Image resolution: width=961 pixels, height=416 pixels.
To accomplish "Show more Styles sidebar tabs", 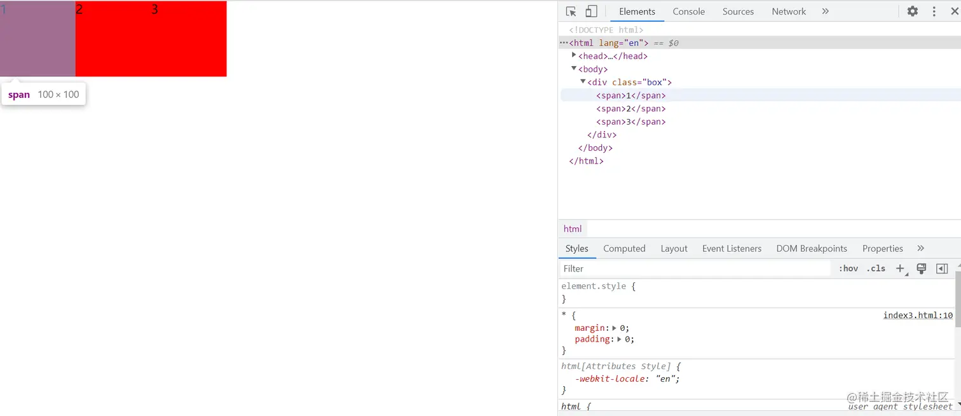I will coord(921,248).
